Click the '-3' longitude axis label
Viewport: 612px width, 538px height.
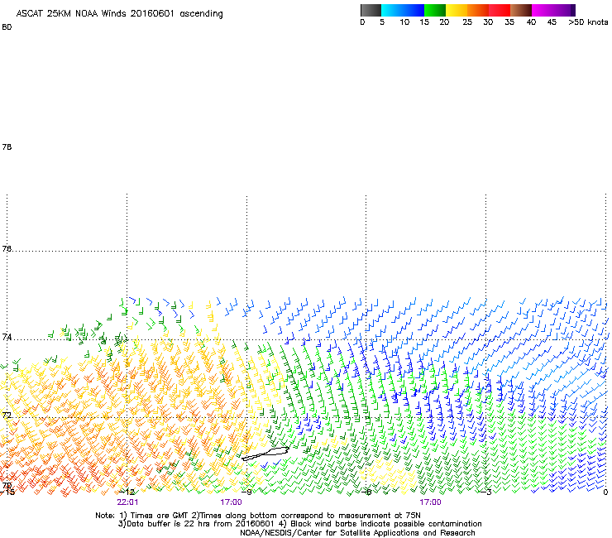486,492
